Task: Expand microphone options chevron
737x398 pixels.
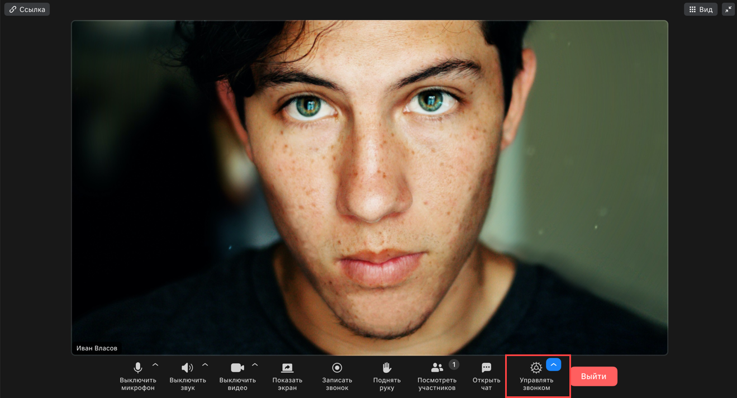Action: click(x=155, y=365)
